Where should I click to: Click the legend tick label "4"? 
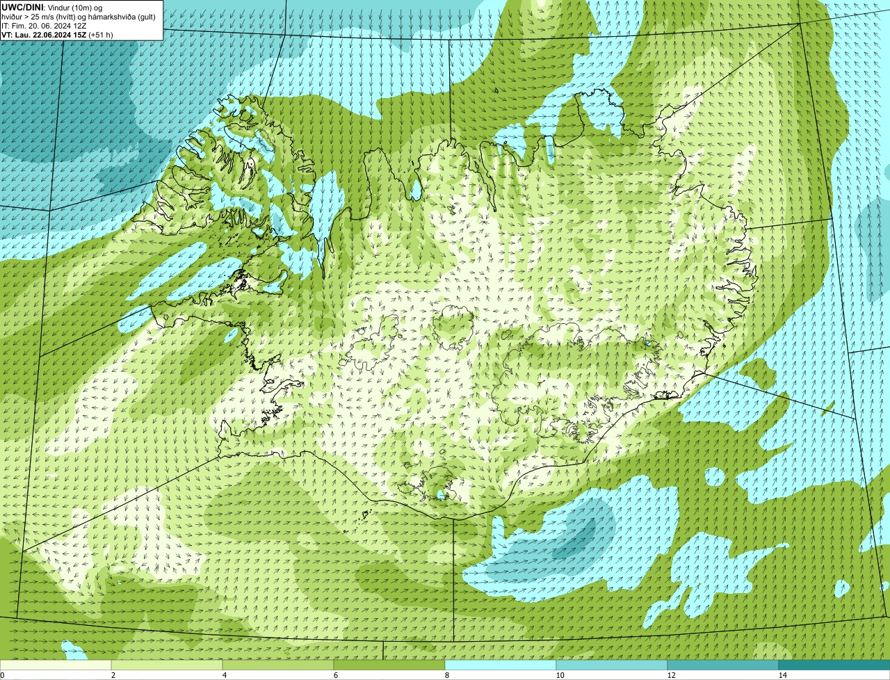tap(224, 675)
